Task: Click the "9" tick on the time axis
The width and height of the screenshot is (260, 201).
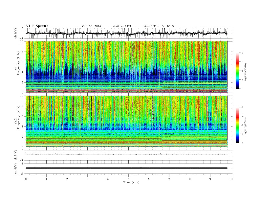Action: 210,179
